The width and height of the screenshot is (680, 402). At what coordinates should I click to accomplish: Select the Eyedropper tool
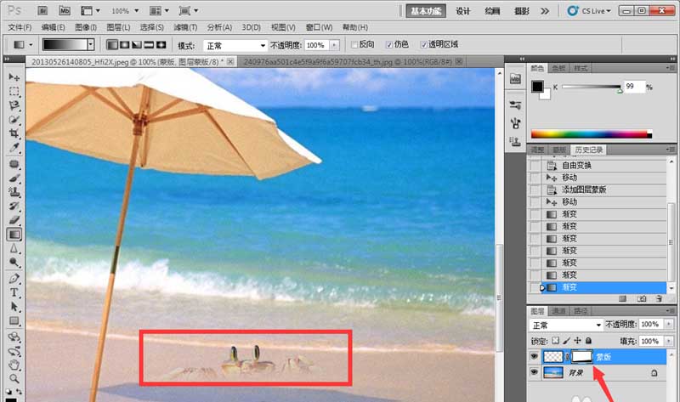tap(14, 147)
